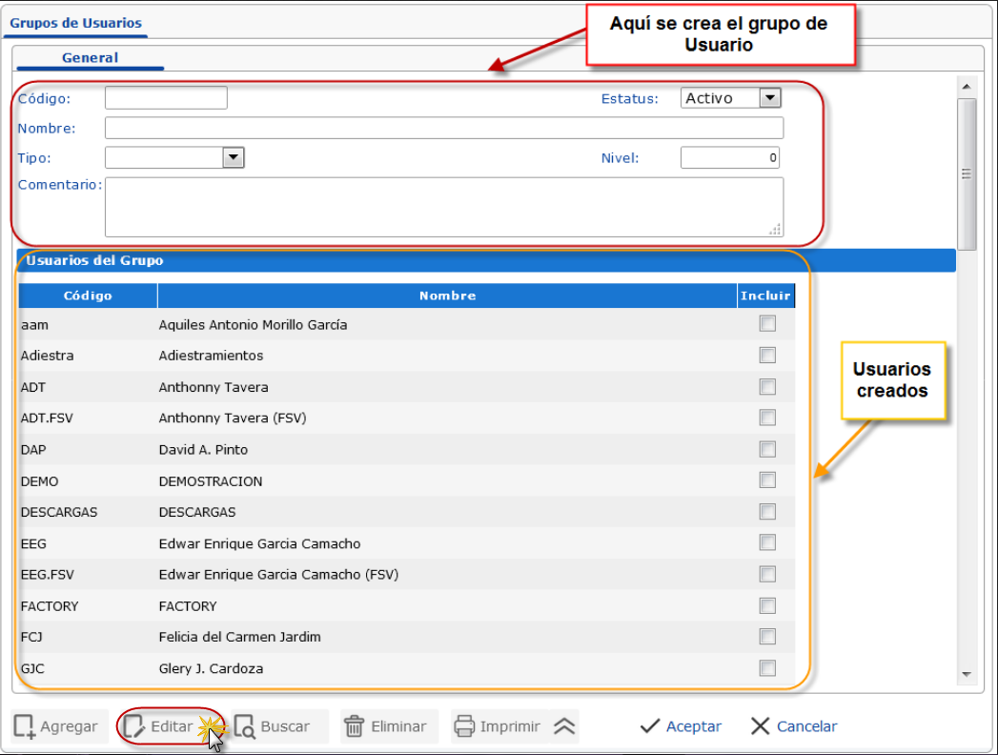The image size is (998, 755).
Task: Focus the Comentario text area
Action: [x=443, y=206]
